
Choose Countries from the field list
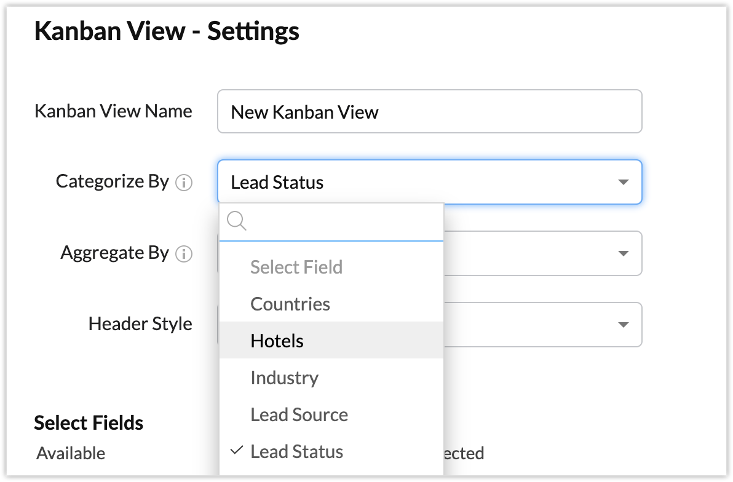290,304
